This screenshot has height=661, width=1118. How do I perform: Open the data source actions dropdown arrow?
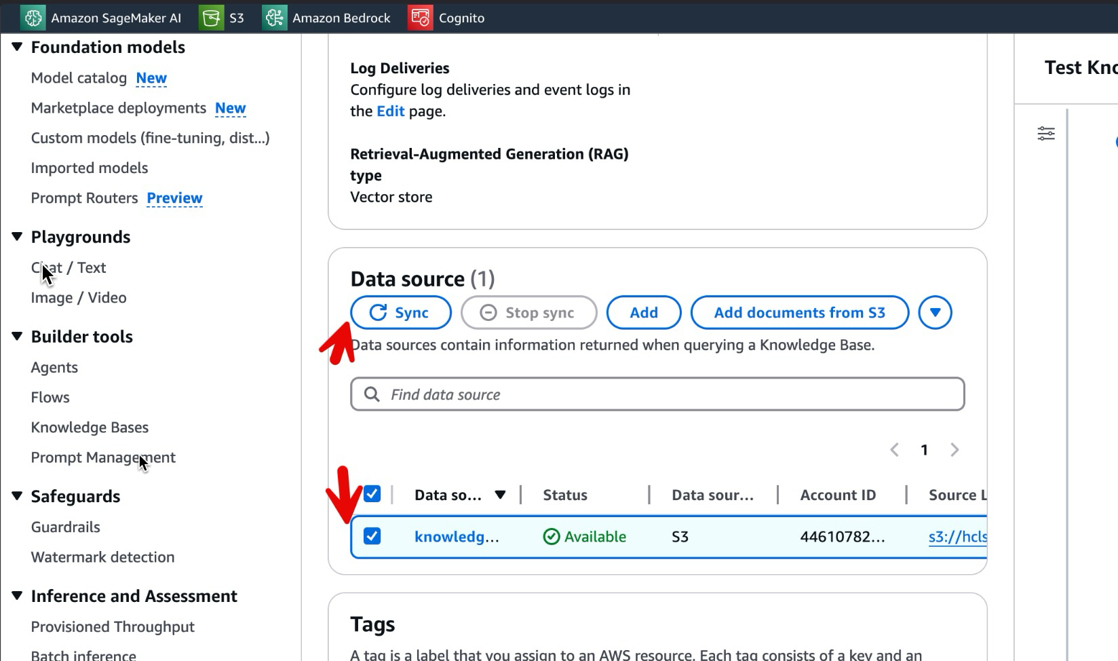(x=935, y=313)
